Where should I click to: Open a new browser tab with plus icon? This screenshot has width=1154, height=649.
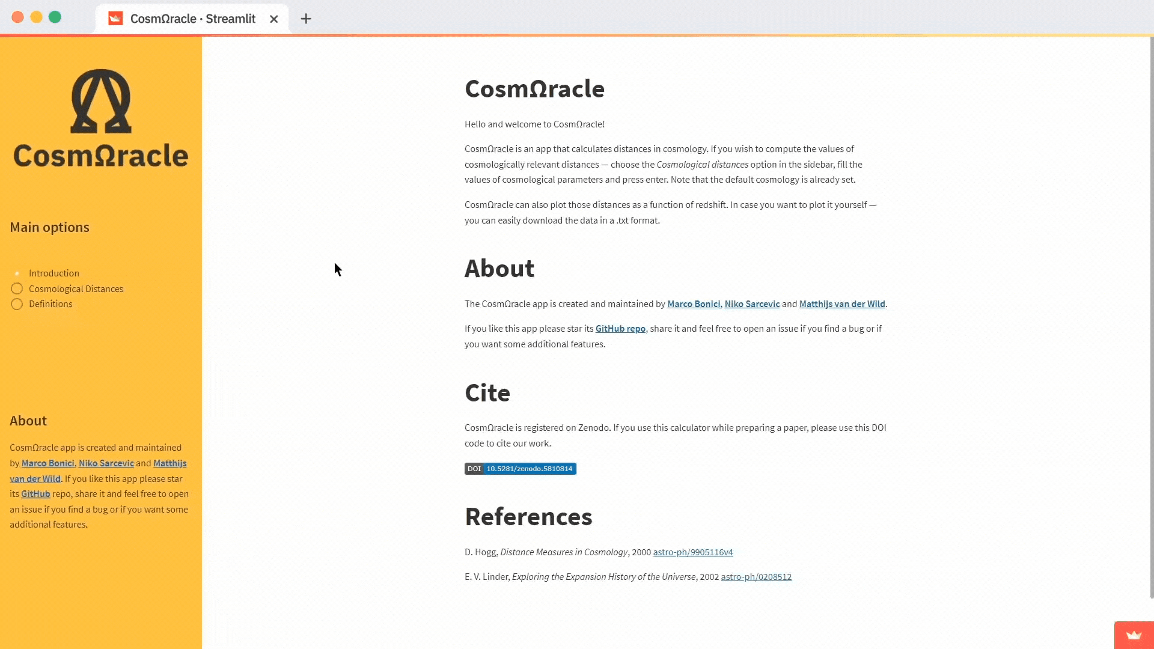coord(306,19)
